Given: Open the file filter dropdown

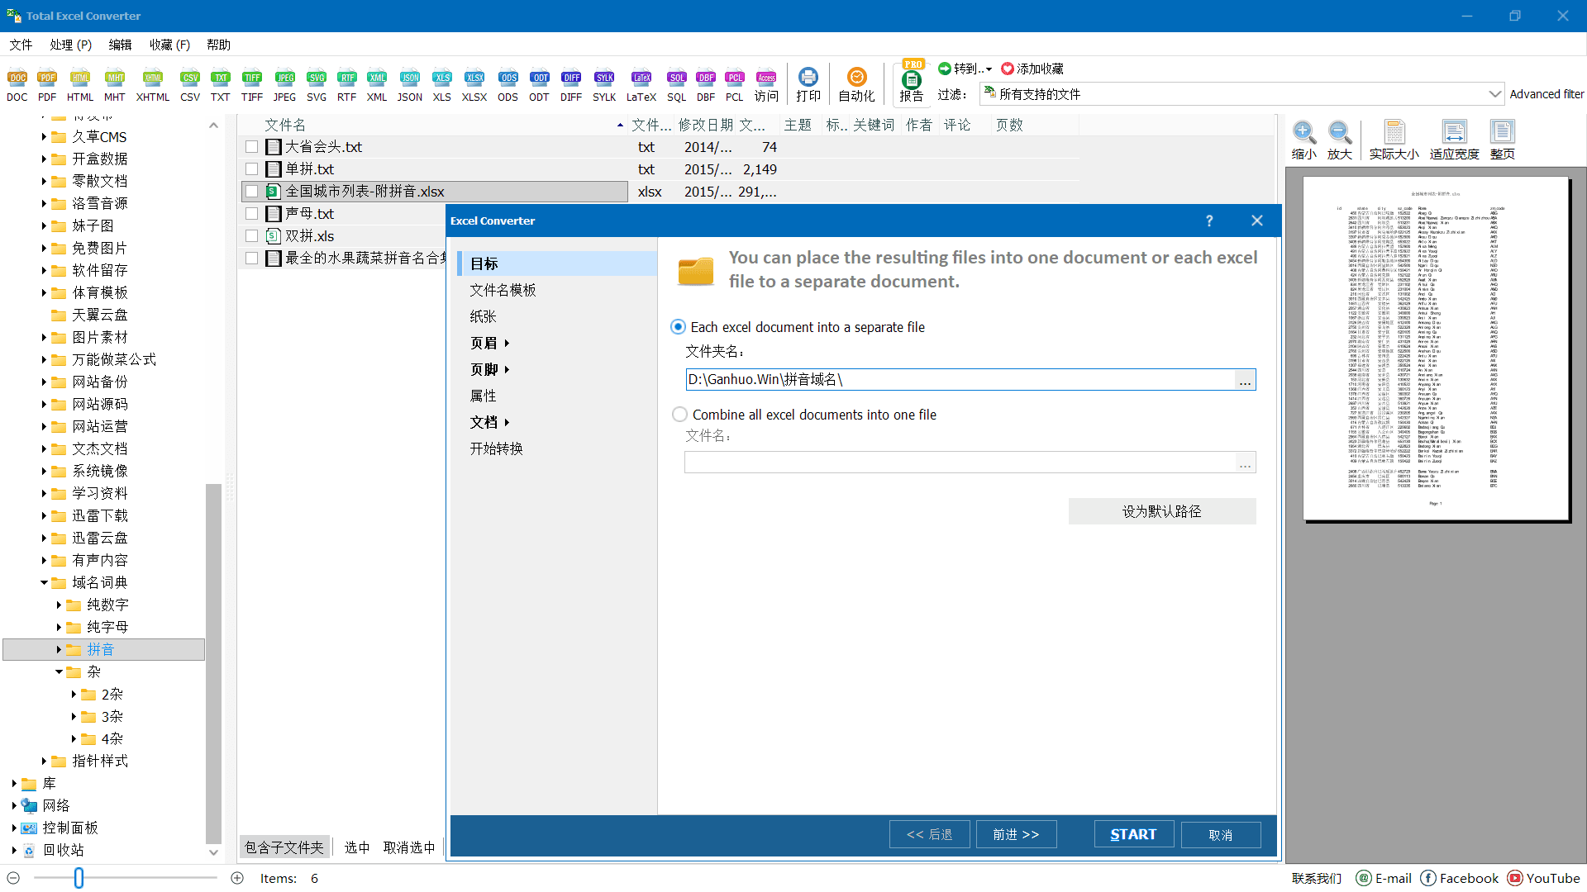Looking at the screenshot, I should pyautogui.click(x=1494, y=94).
